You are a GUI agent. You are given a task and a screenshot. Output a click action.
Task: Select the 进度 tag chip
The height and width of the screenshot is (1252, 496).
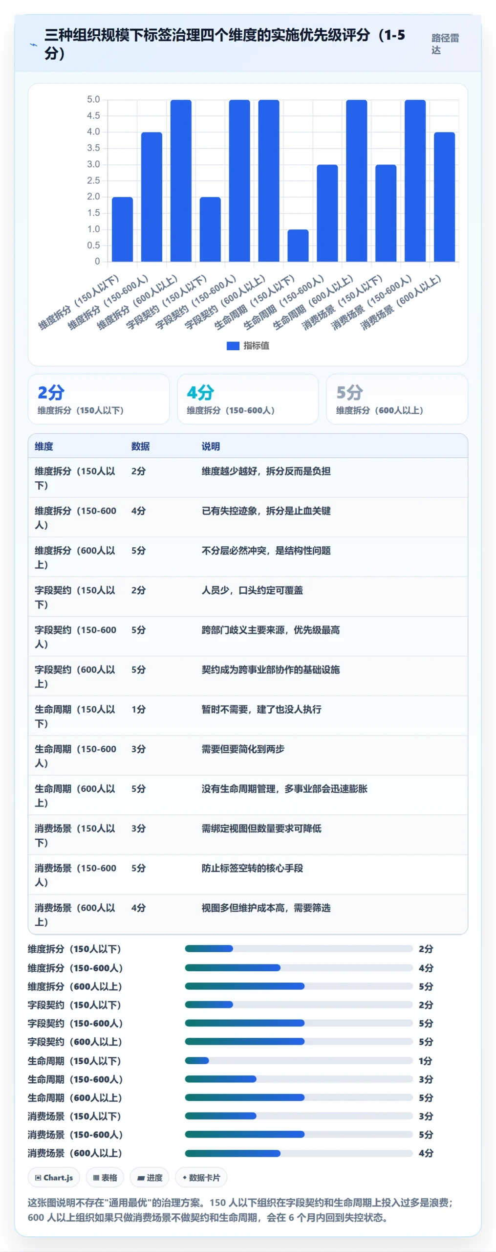(x=150, y=1177)
